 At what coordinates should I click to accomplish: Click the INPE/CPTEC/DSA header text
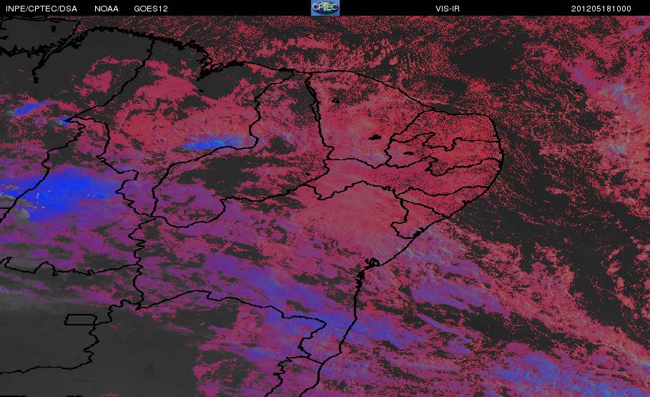(41, 9)
